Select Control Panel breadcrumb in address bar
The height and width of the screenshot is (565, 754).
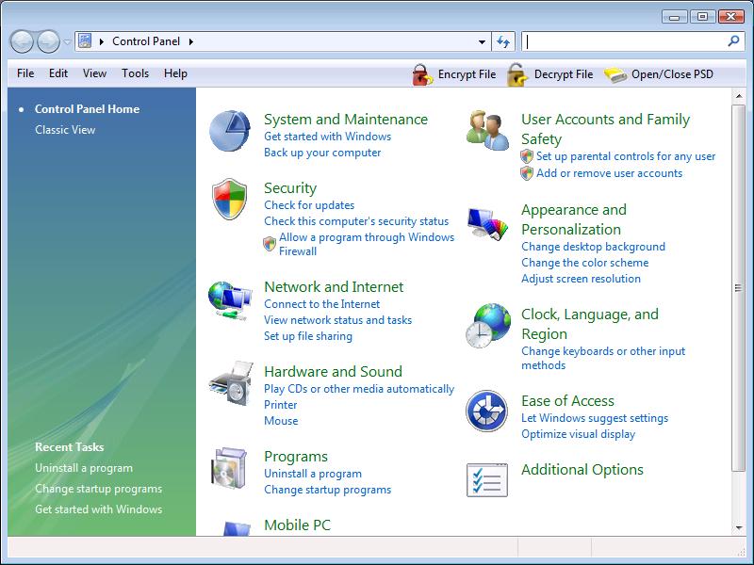point(146,41)
